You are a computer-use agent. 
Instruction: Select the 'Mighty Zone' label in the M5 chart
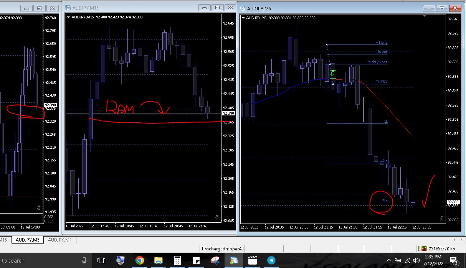(x=377, y=62)
